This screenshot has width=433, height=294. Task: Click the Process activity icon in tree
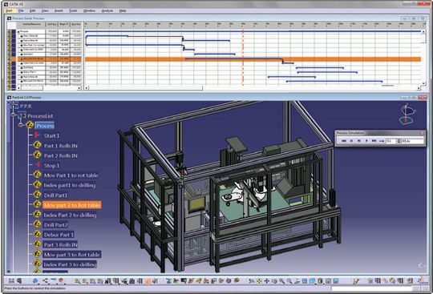click(x=30, y=125)
